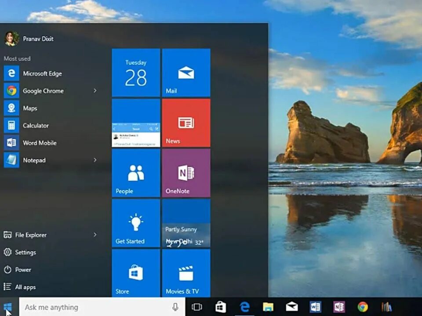Open File Explorer folder icon on taskbar

pos(268,307)
